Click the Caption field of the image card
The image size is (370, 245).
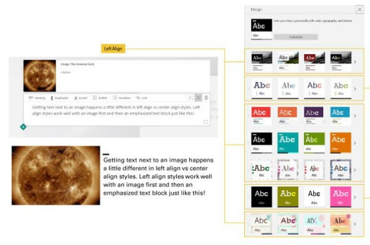(x=66, y=72)
